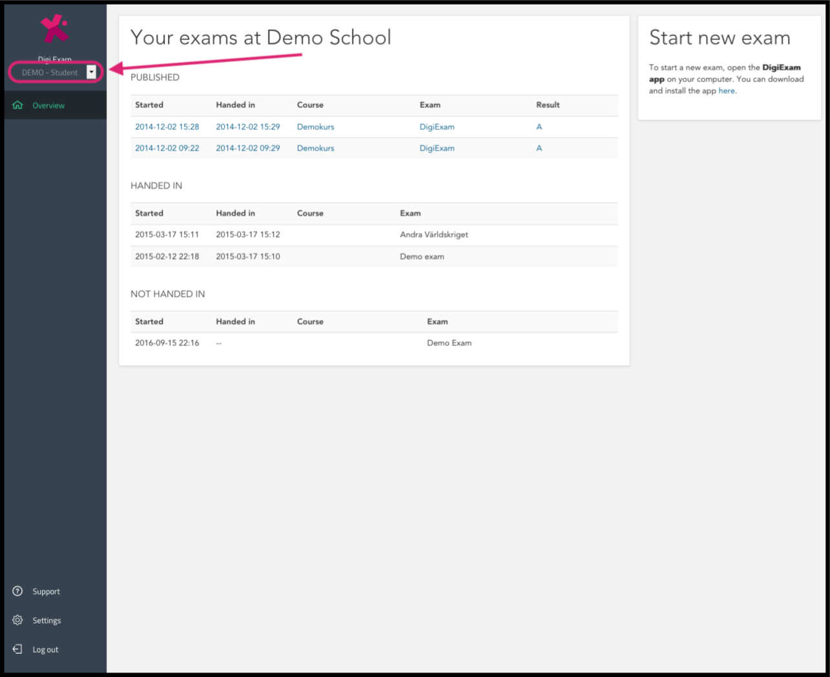The height and width of the screenshot is (677, 830).
Task: Click Course column header in Published table
Action: point(310,105)
